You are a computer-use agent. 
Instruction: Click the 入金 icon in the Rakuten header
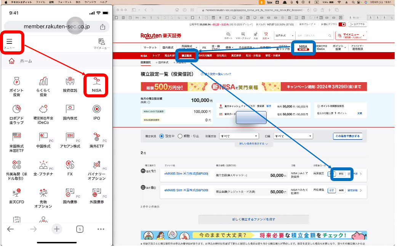click(x=256, y=36)
